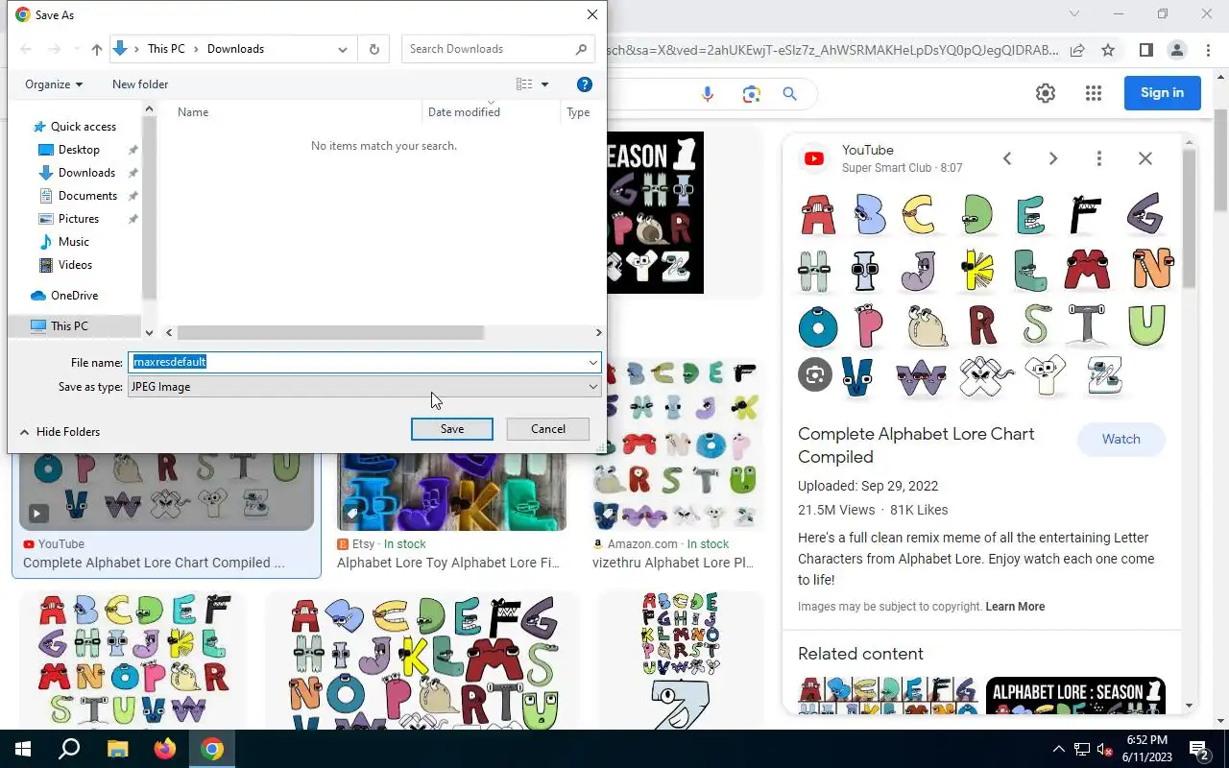
Task: Click the Cancel button
Action: coord(548,429)
